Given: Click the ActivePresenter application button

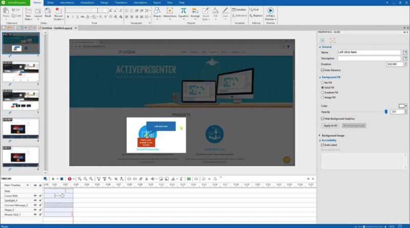Looking at the screenshot, I should [15, 3].
